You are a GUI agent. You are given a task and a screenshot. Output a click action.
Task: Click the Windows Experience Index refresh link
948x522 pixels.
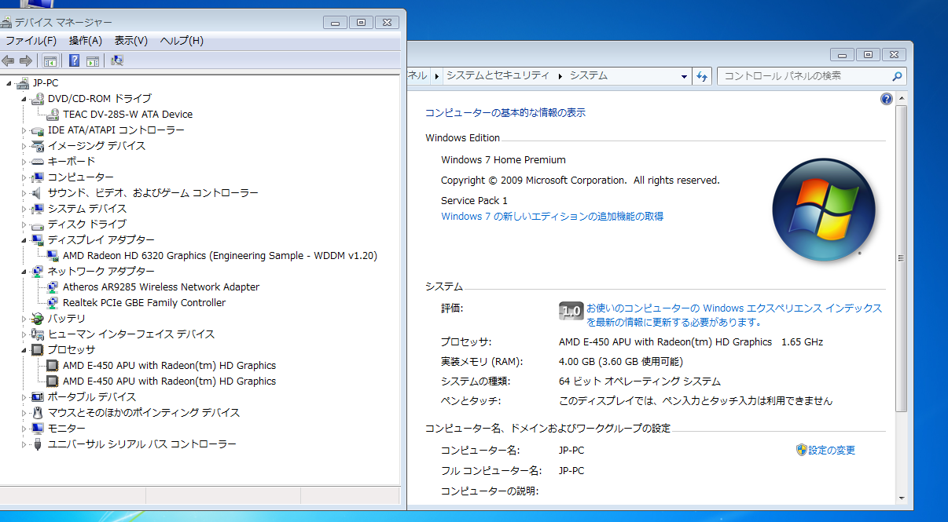click(734, 315)
